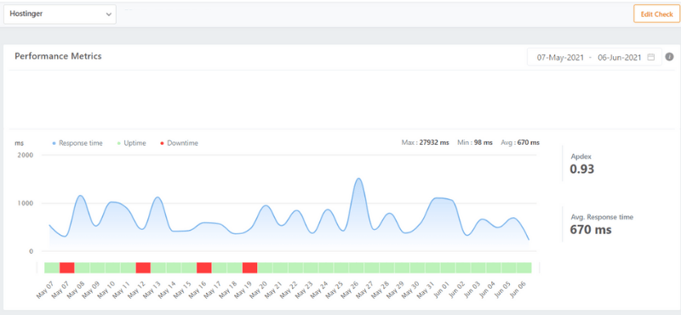Open the calendar icon in date range
Image resolution: width=681 pixels, height=315 pixels.
650,57
